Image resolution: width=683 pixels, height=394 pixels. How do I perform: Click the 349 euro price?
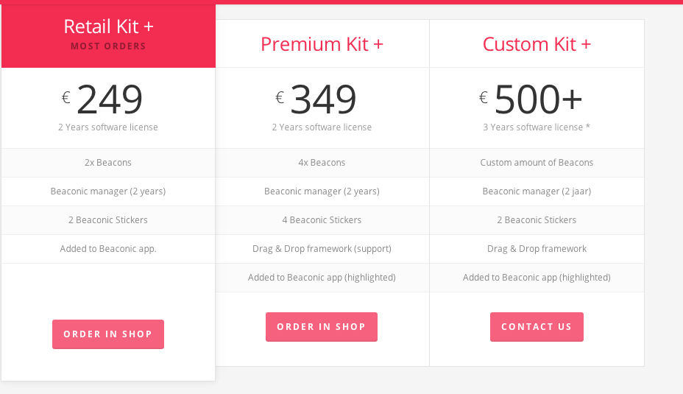323,99
